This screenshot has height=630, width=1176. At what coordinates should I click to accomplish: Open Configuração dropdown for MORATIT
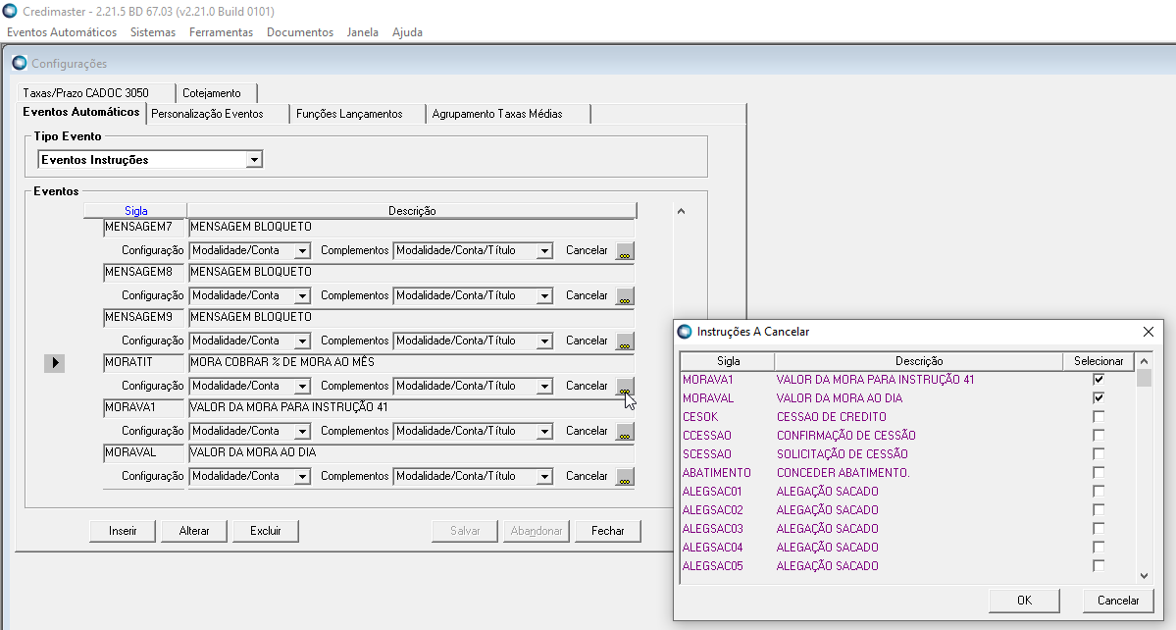[x=302, y=386]
